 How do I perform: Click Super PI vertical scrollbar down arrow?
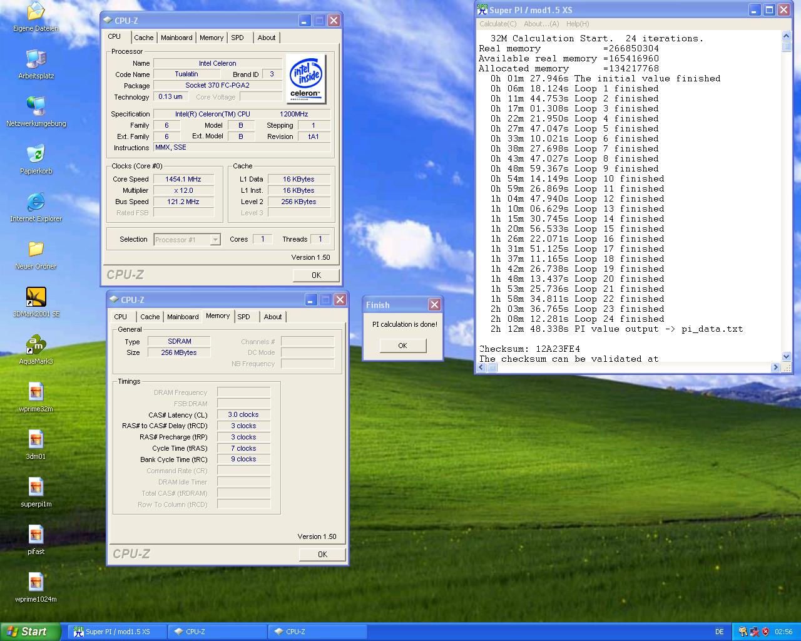[787, 357]
